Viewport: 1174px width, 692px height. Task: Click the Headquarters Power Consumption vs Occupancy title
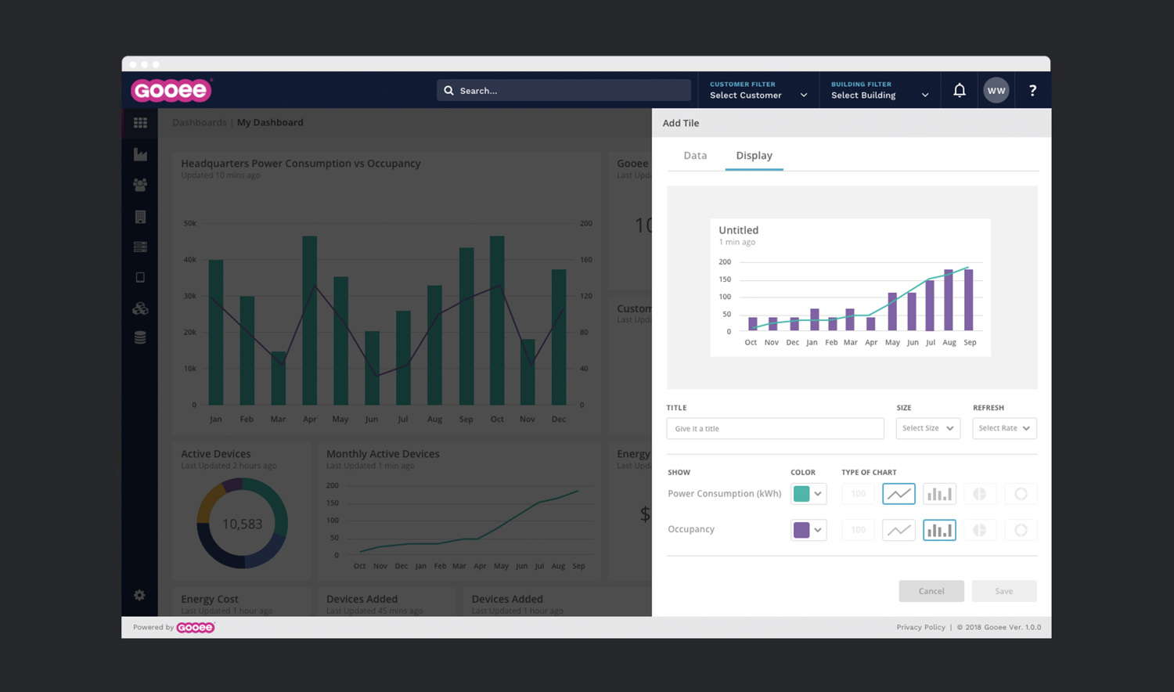click(x=301, y=164)
